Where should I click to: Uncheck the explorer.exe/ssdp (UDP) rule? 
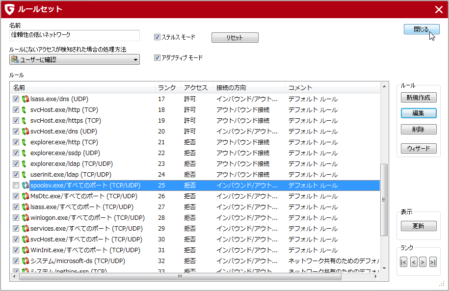pos(16,153)
